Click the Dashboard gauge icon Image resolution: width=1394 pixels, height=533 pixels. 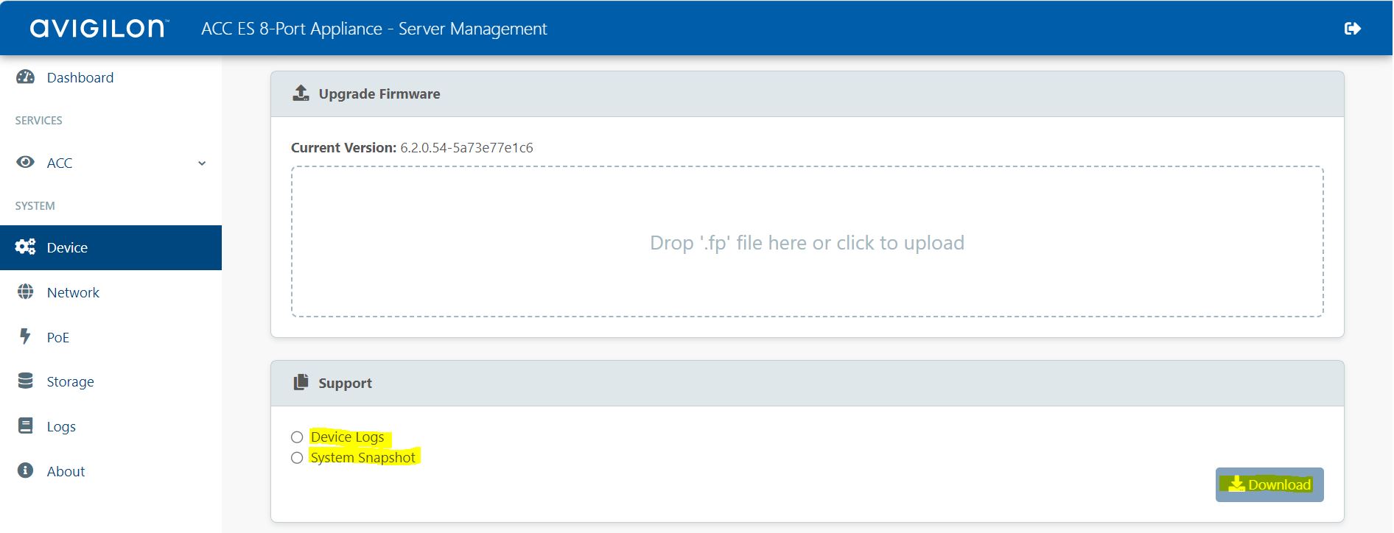click(25, 77)
